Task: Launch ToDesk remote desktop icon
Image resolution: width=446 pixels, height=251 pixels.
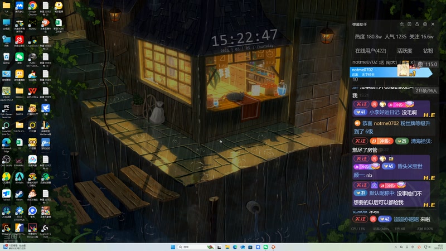Action: (6, 195)
